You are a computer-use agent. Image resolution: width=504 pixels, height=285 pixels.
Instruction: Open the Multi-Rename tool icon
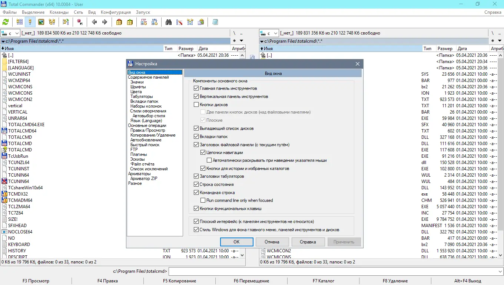tap(179, 22)
